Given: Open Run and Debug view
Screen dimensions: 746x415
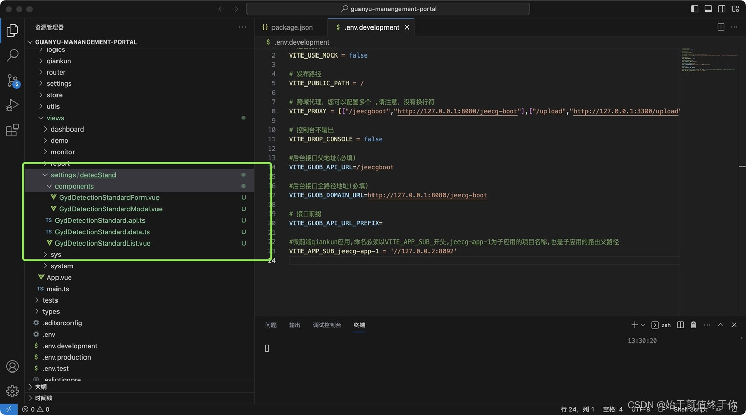Looking at the screenshot, I should pos(12,105).
